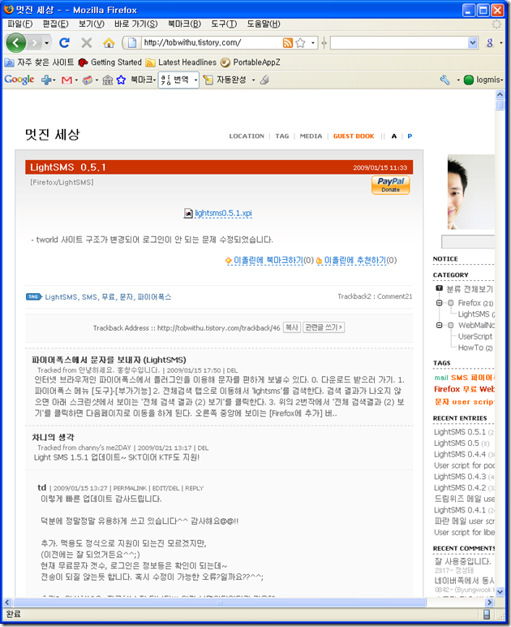Click the 이올린에 추천하기 link
Viewport: 511px width, 627px height.
point(355,261)
